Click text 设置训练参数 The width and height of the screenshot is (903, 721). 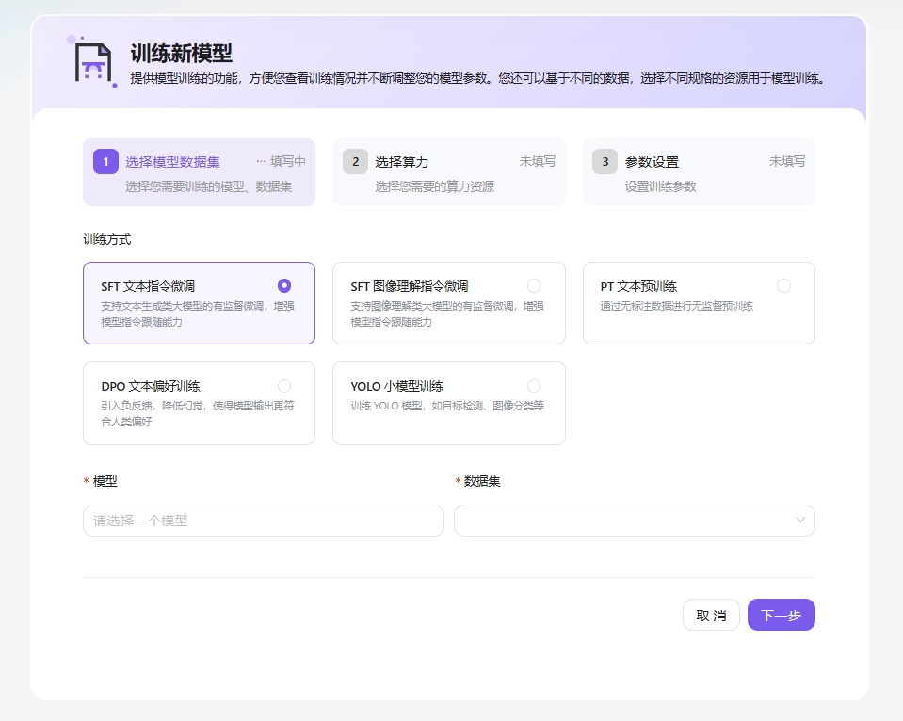point(661,186)
